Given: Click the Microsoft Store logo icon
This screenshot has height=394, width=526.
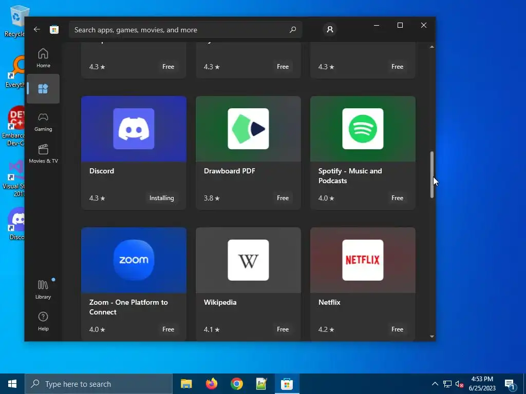Looking at the screenshot, I should point(54,29).
